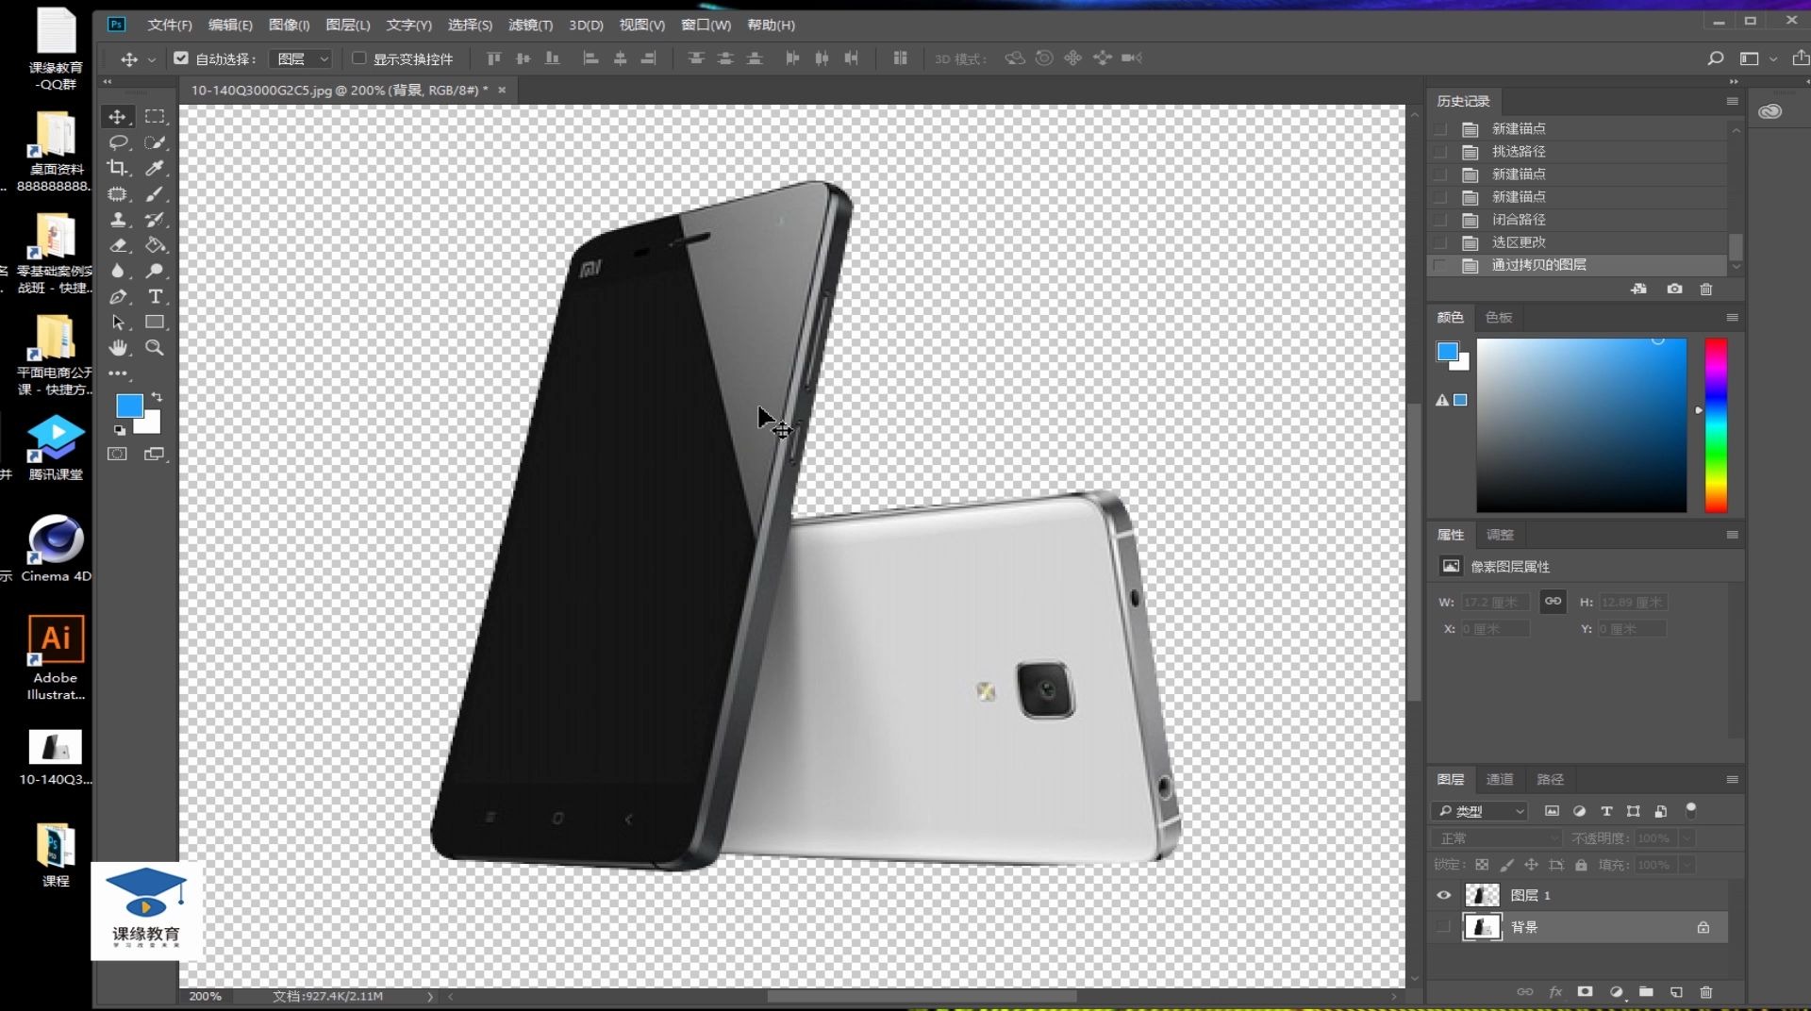Select the Path Selection tool

coord(117,323)
